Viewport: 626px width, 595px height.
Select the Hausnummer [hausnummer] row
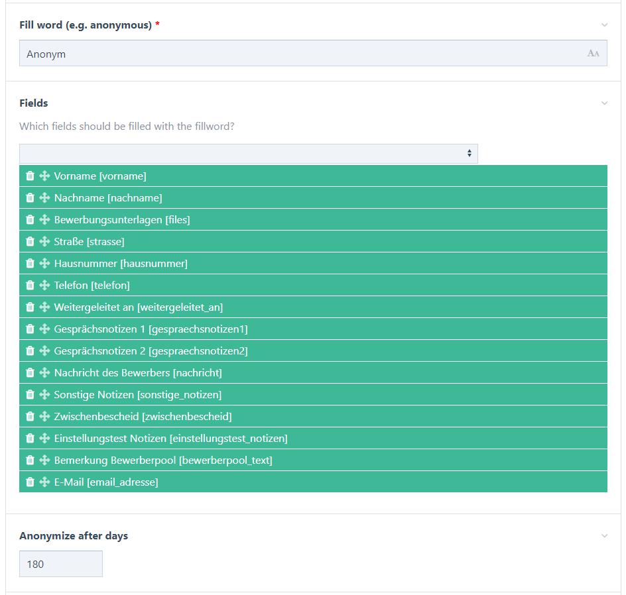tap(313, 263)
